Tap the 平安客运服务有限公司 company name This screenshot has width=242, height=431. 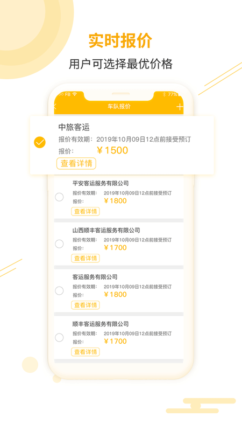101,183
